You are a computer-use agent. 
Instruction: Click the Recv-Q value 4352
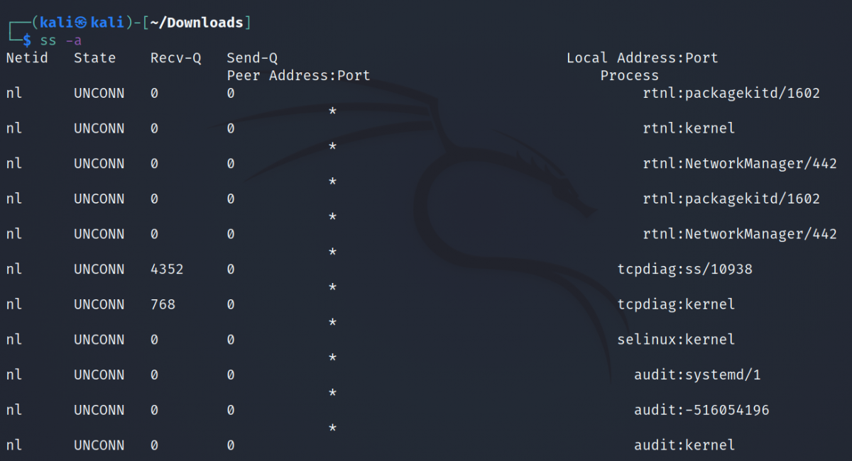[167, 270]
